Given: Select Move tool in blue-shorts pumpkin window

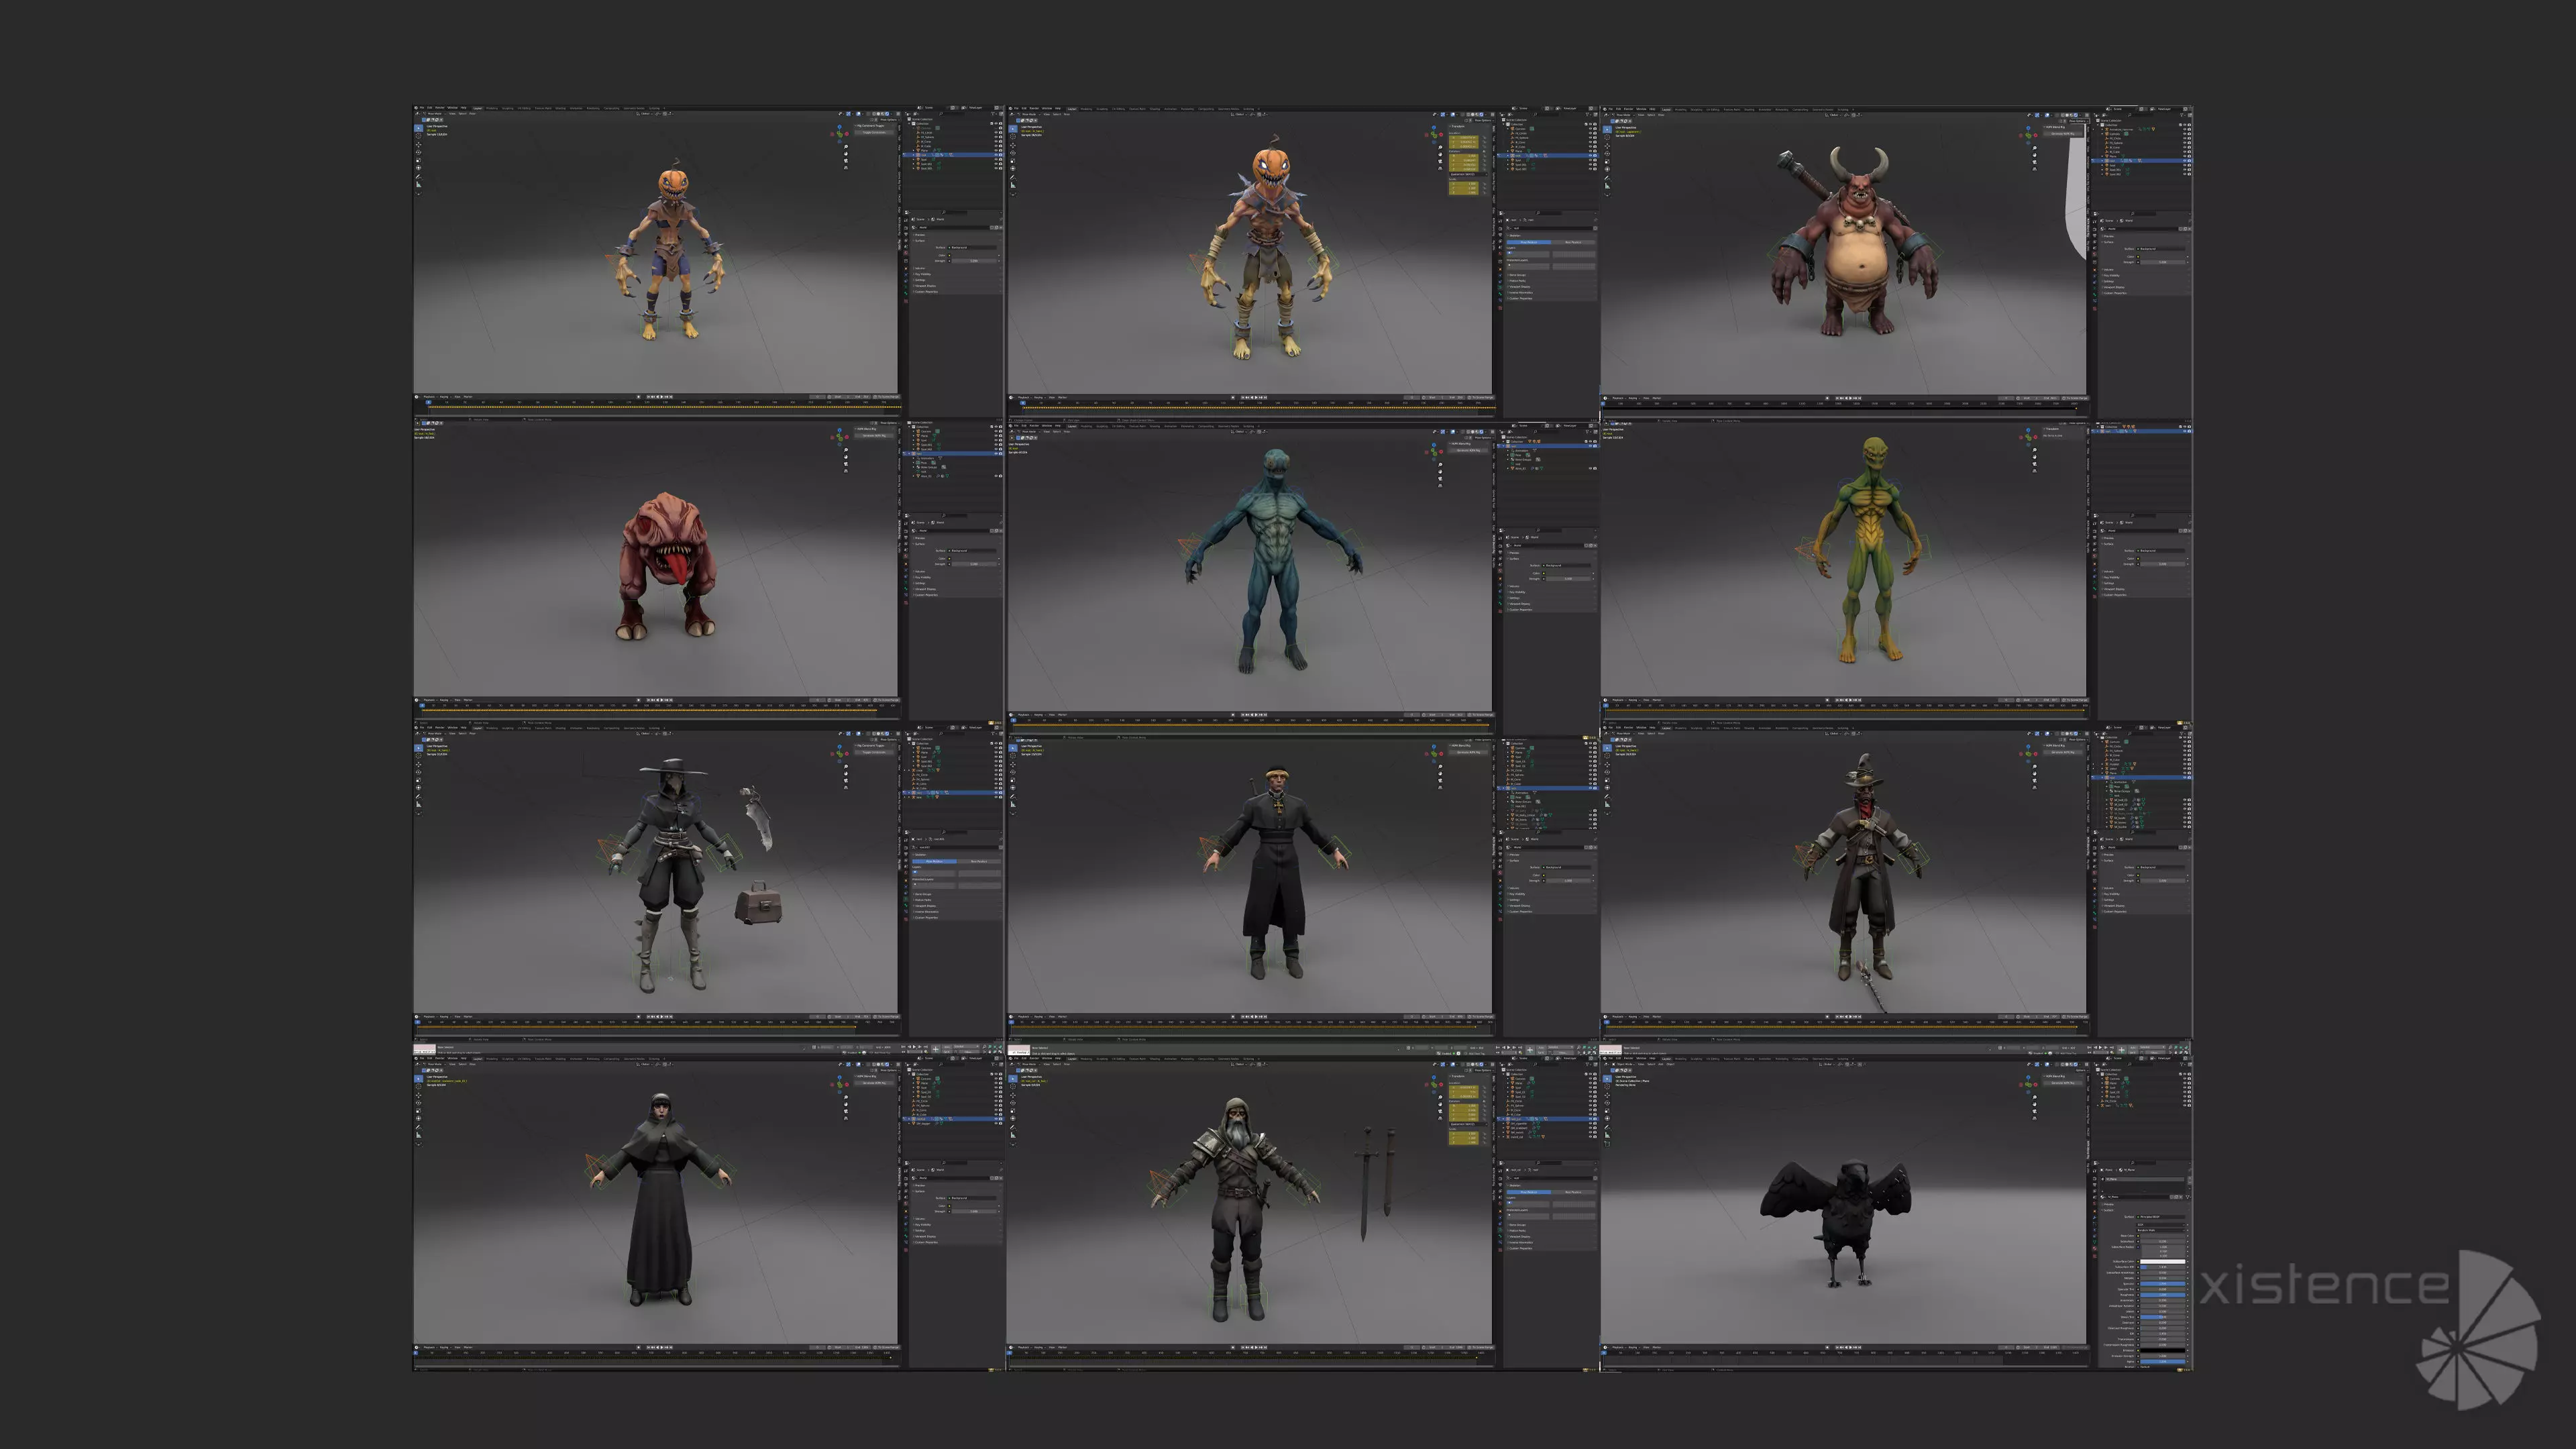Looking at the screenshot, I should coord(419,145).
